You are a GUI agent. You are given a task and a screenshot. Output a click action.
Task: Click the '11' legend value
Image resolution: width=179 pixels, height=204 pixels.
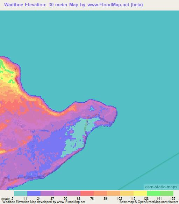pos(26,199)
